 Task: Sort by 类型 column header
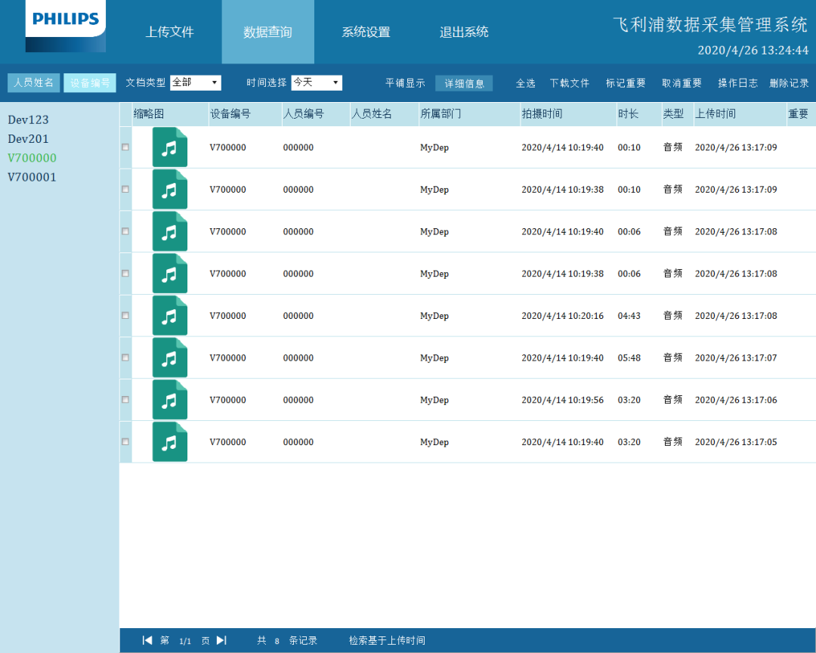(x=678, y=114)
